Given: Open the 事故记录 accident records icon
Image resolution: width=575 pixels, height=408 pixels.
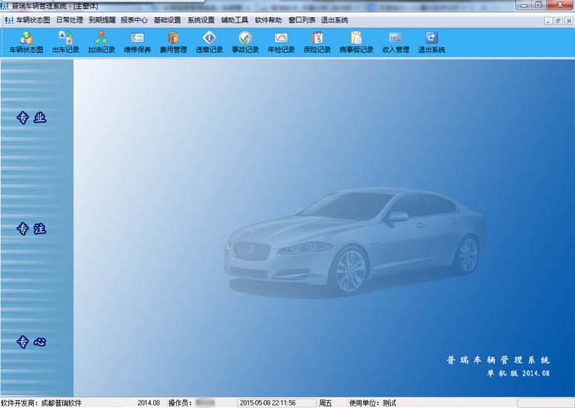Looking at the screenshot, I should point(245,42).
